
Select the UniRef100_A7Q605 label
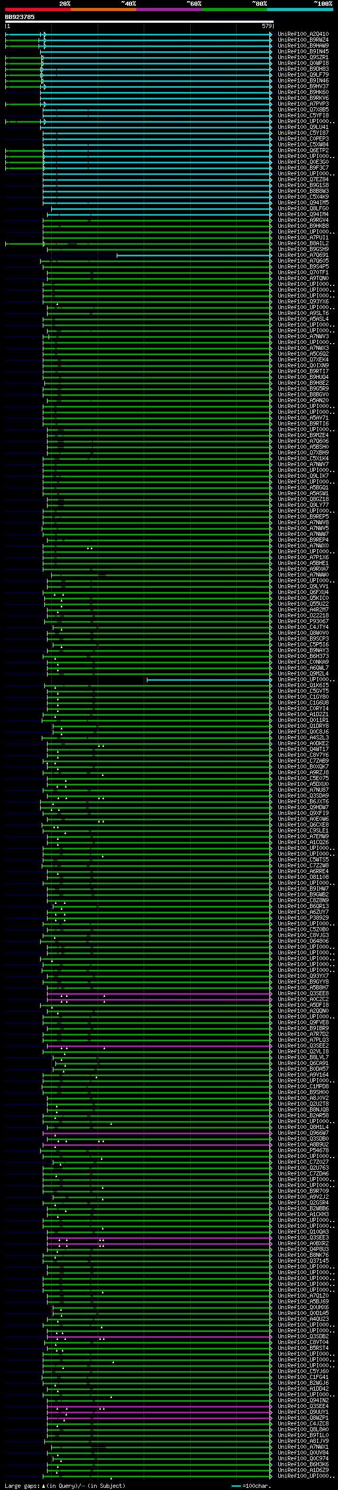(x=303, y=261)
